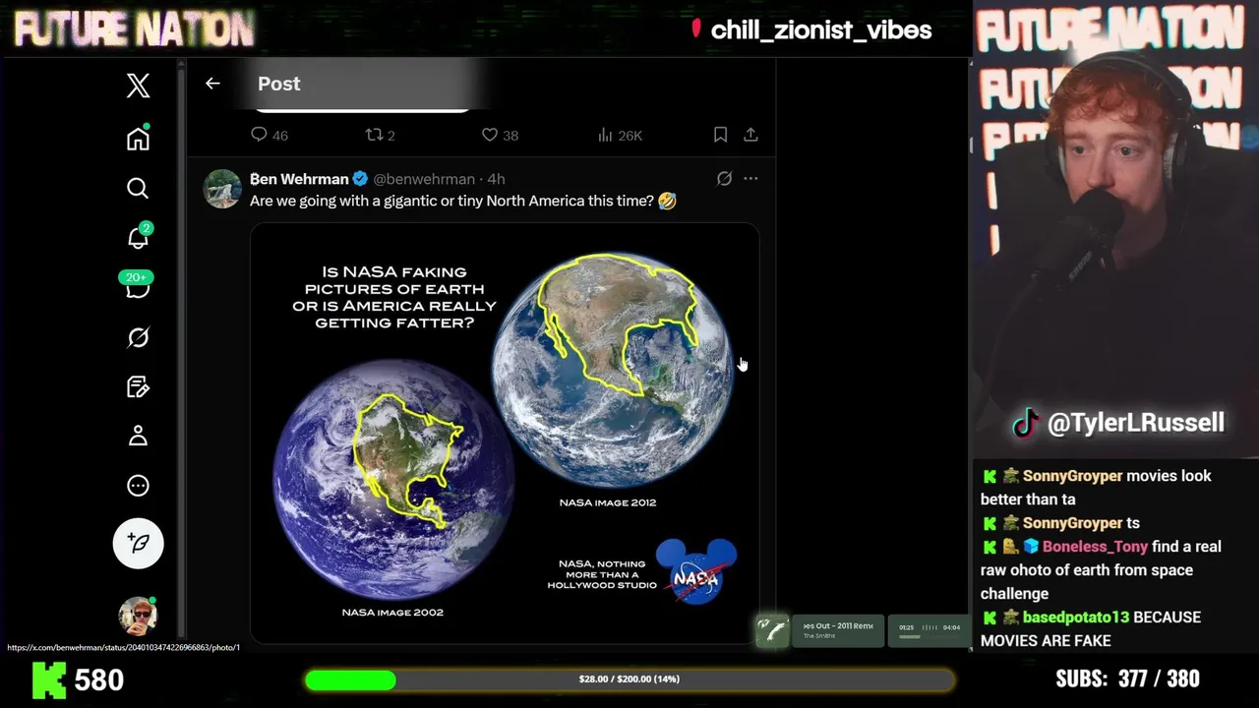This screenshot has width=1259, height=708.
Task: Click the Future Nation logo top left
Action: pos(134,29)
